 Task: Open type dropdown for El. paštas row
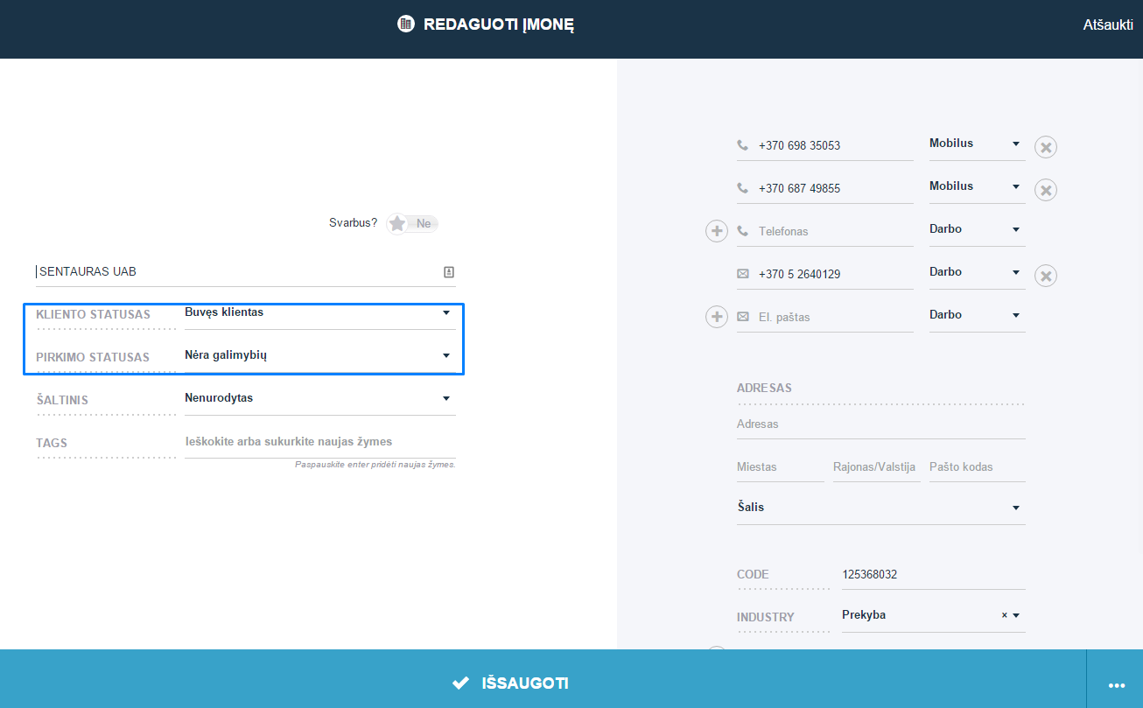[977, 316]
